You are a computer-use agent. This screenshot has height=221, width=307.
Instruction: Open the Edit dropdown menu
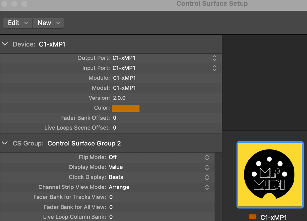point(18,23)
